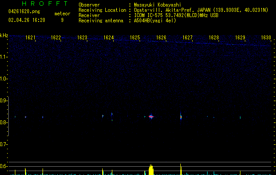This screenshot has height=175, width=276.
Task: Click the brightest red meteor echo before 1626
Action: pyautogui.click(x=151, y=116)
